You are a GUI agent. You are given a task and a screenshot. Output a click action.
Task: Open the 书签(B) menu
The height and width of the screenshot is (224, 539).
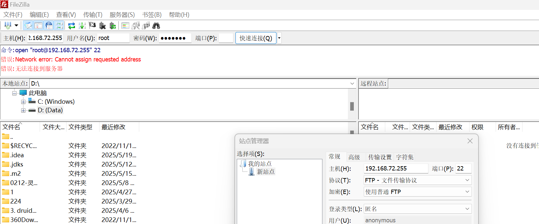(152, 15)
